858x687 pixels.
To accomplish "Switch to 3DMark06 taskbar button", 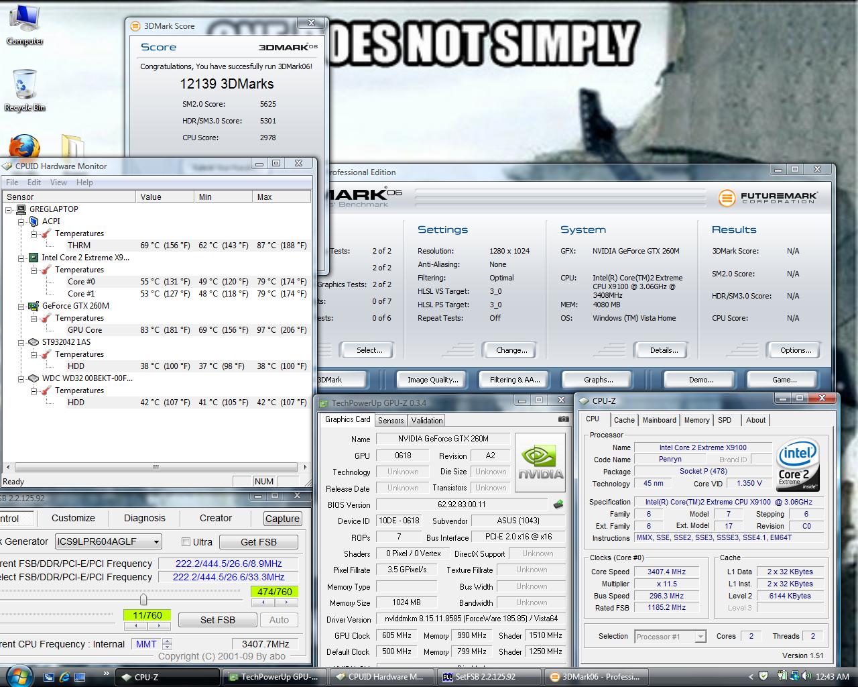I will click(596, 677).
